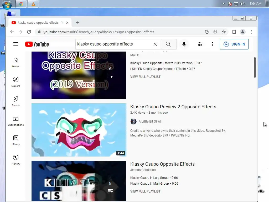Image resolution: width=269 pixels, height=202 pixels.
Task: Open History in the sidebar
Action: tap(16, 160)
